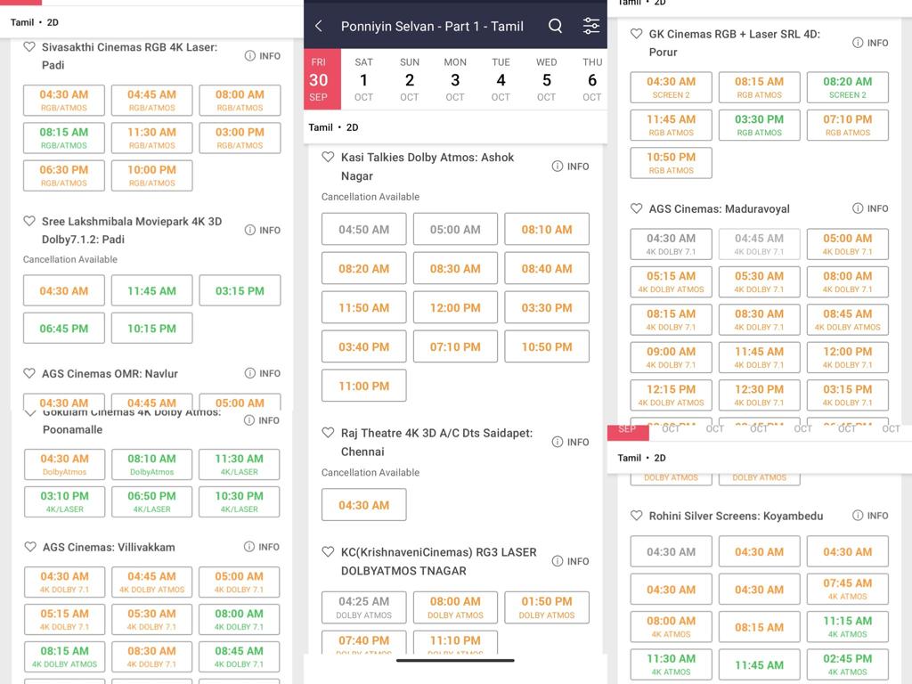
Task: Book GK Cinemas 03:30 PM RGB Atmos
Action: (x=759, y=125)
